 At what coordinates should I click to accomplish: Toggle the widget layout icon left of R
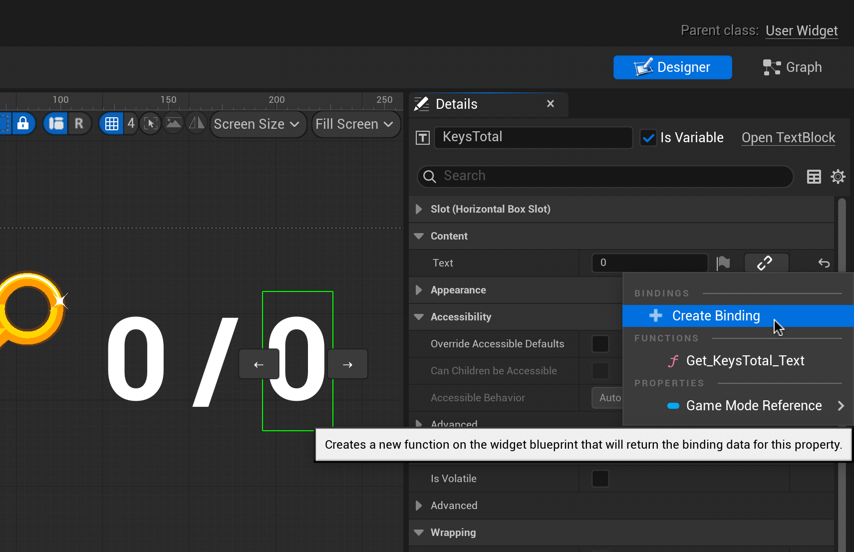(56, 123)
